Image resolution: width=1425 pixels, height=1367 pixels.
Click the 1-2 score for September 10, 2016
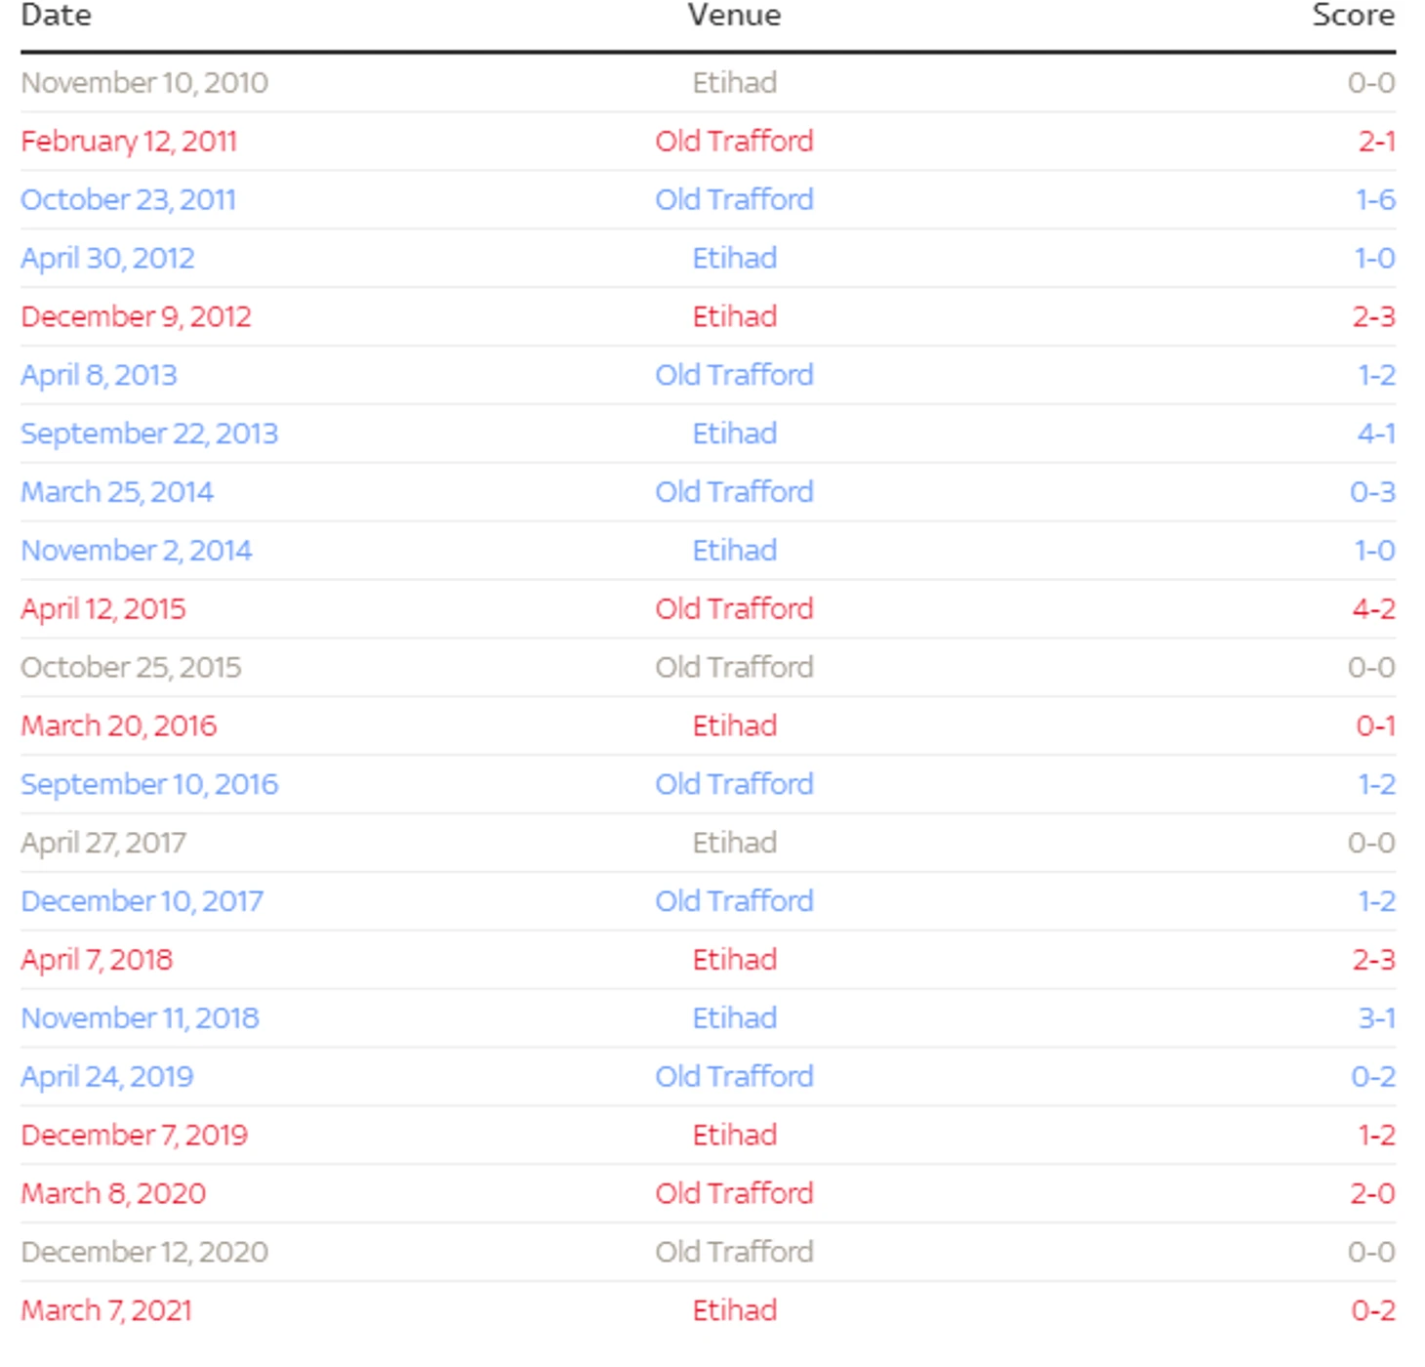(1376, 785)
